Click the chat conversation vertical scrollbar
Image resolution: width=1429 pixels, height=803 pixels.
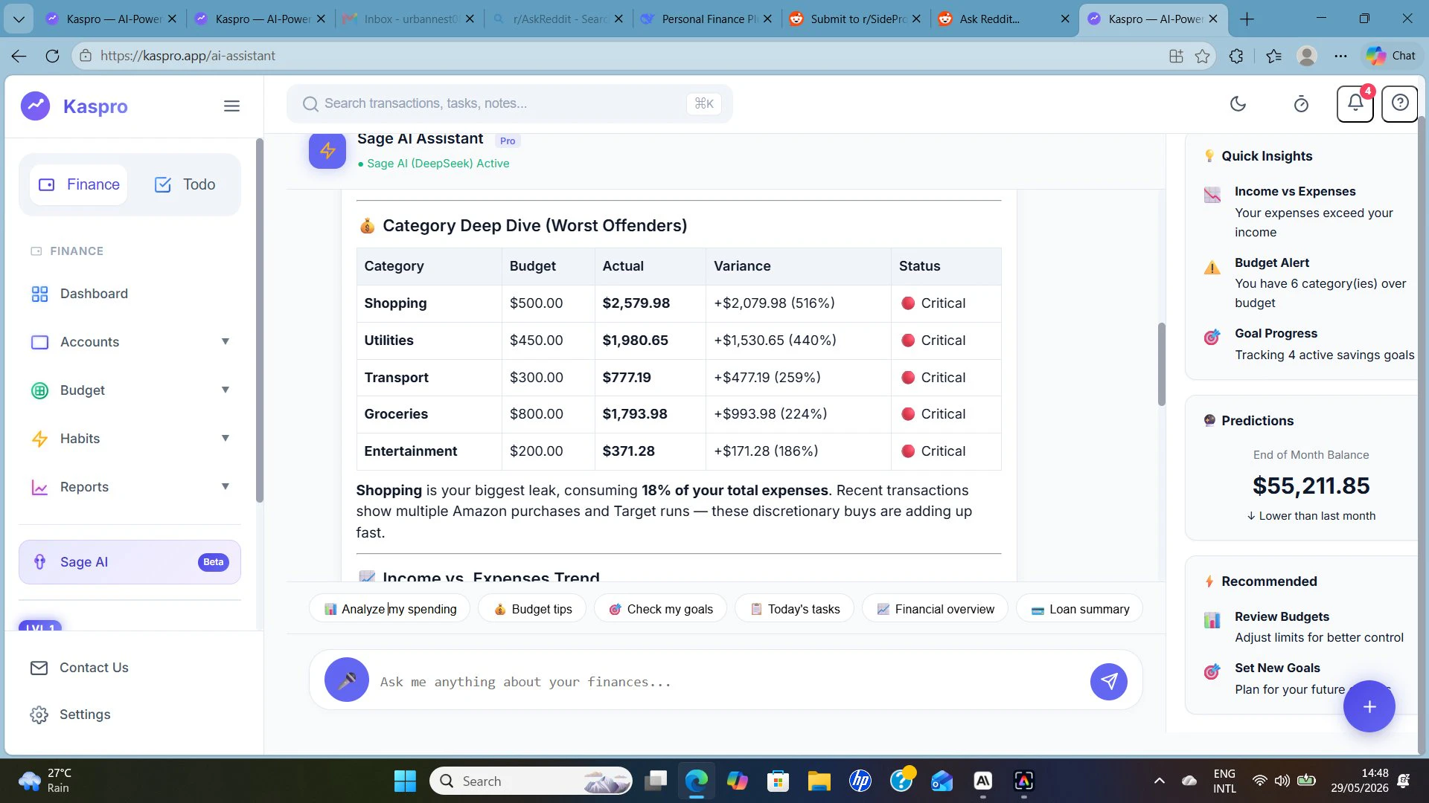1161,364
